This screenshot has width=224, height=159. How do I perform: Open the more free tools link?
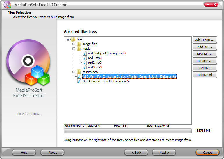point(29,114)
